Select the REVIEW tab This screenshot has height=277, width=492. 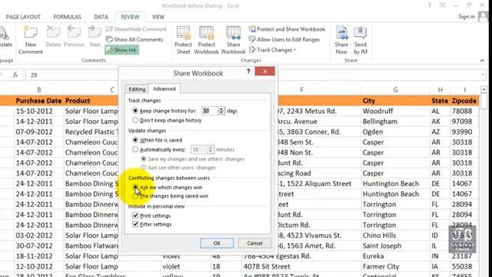click(130, 17)
